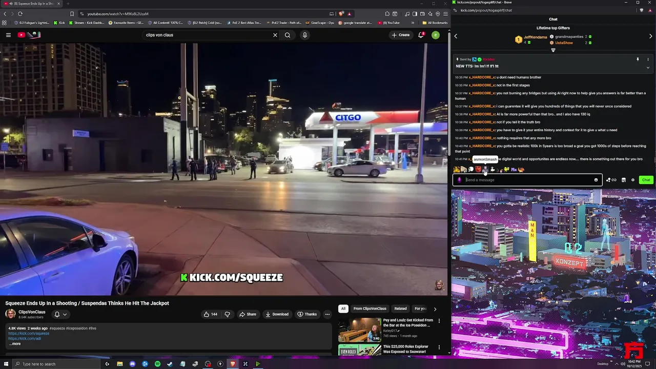This screenshot has height=369, width=656.
Task: Open Kick chat settings gear
Action: [633, 180]
